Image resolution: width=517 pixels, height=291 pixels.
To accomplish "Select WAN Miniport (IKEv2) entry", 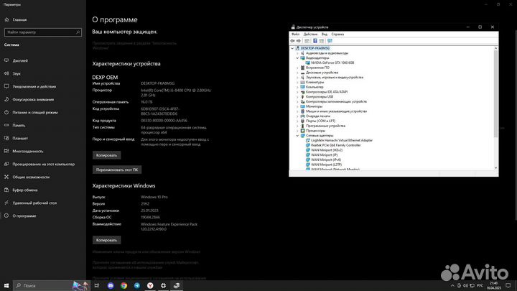I will click(327, 150).
